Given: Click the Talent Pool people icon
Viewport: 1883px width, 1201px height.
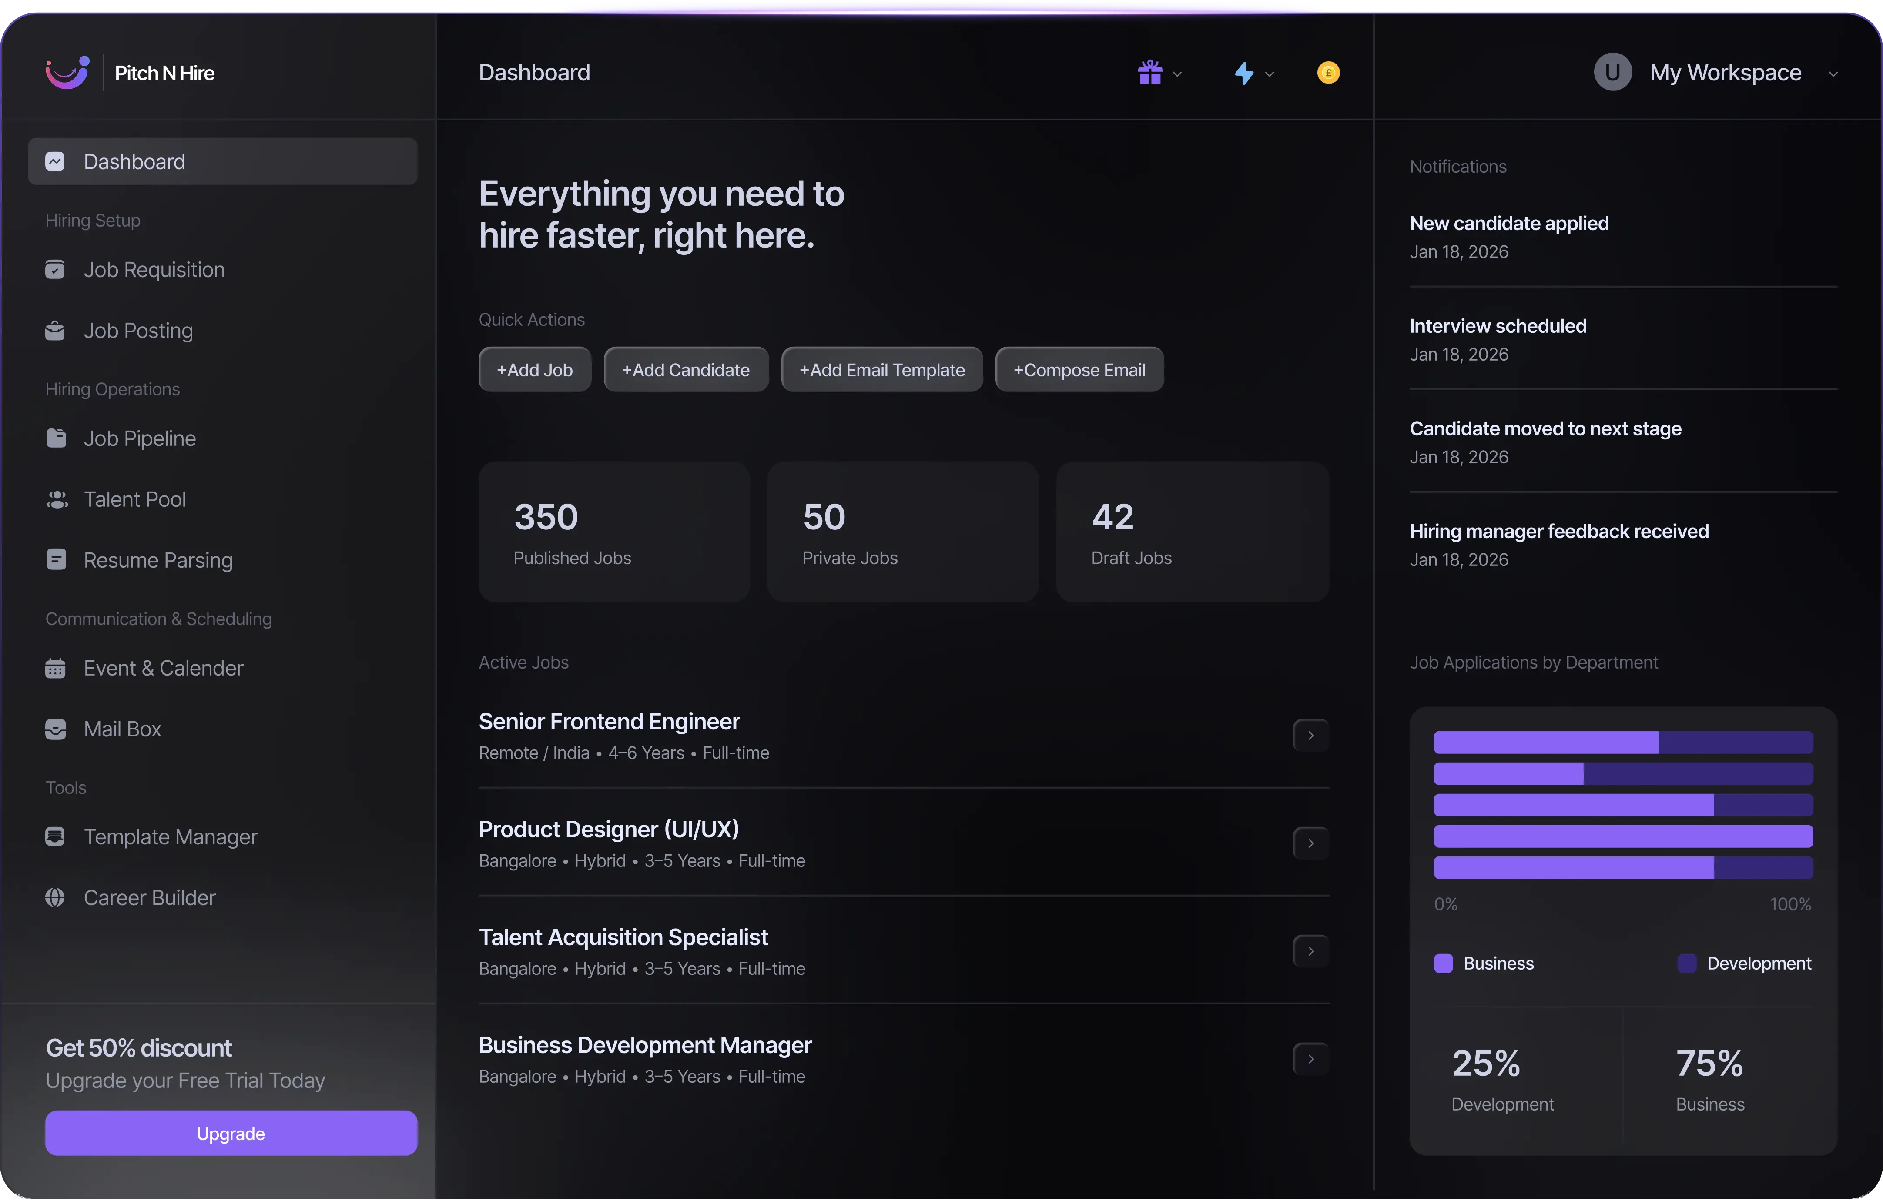Looking at the screenshot, I should tap(56, 500).
